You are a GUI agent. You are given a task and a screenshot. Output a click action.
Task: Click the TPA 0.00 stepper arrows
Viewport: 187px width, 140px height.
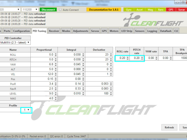pos(171,58)
